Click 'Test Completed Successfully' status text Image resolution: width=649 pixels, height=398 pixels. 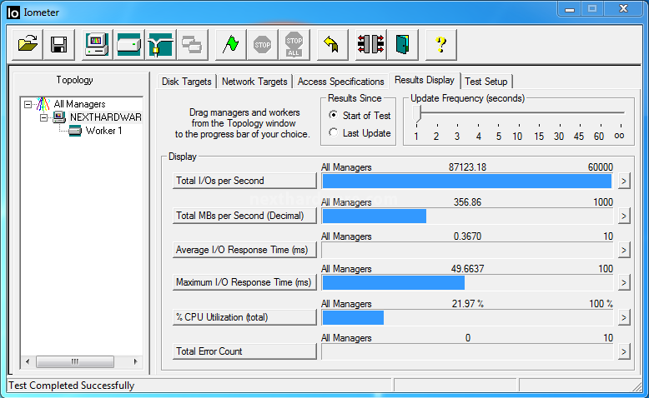tap(71, 386)
